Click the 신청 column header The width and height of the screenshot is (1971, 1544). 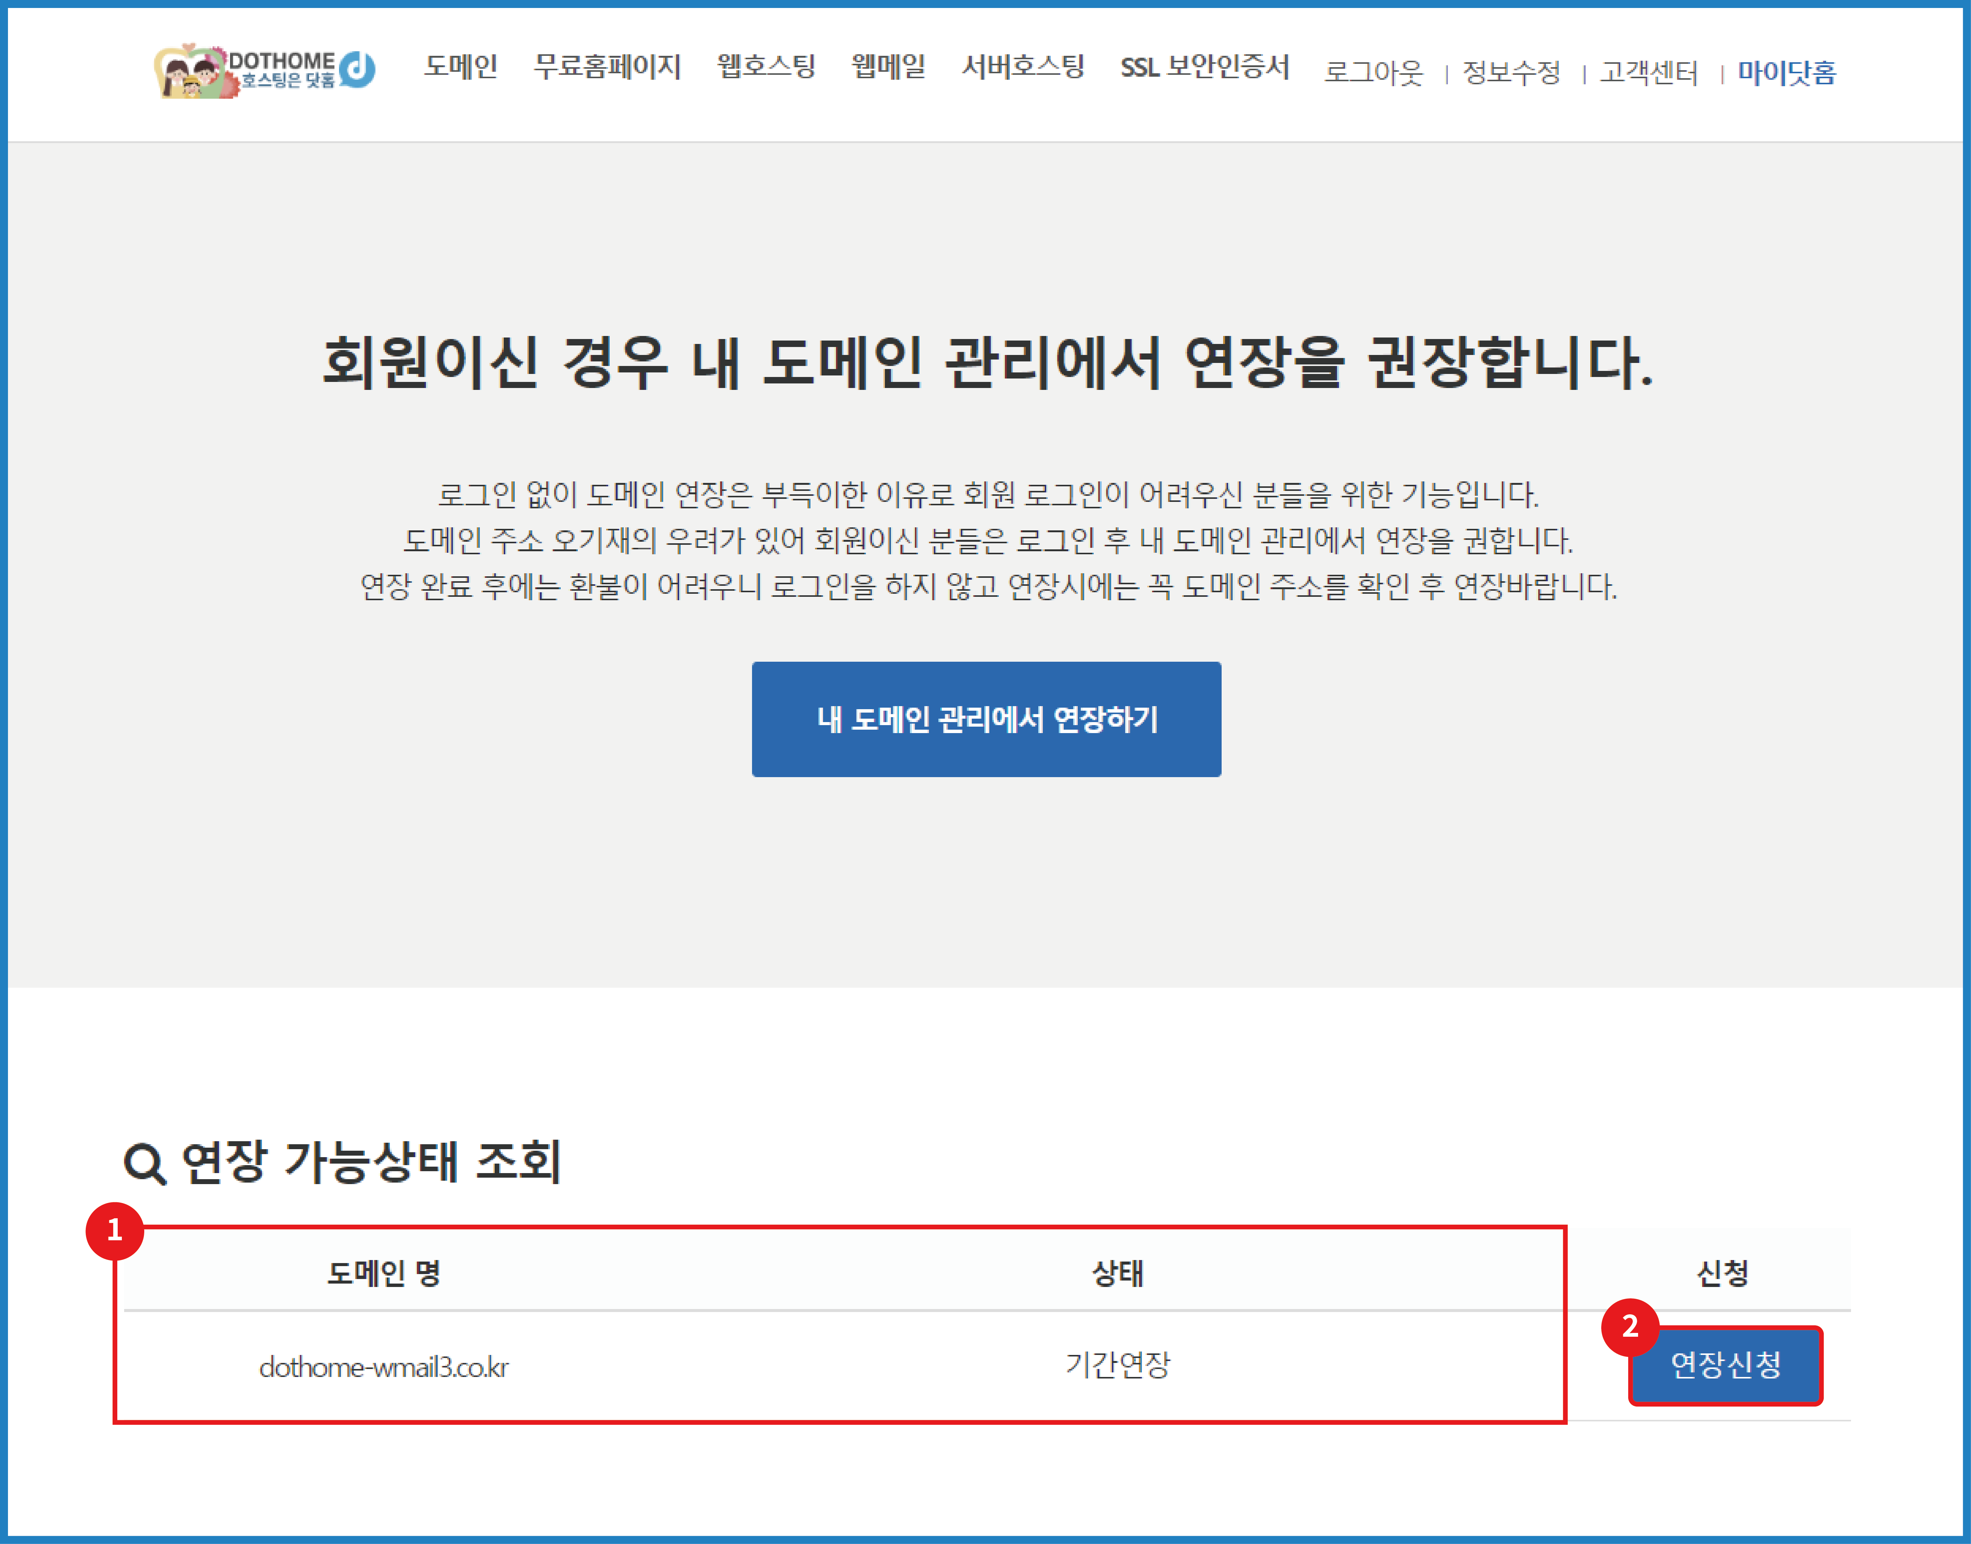click(1722, 1273)
